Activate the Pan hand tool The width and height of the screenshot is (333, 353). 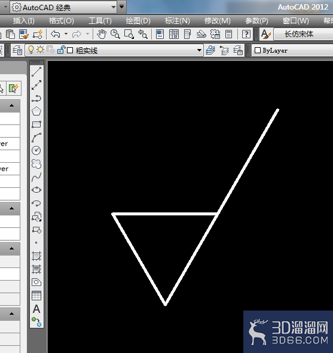pyautogui.click(x=102, y=34)
